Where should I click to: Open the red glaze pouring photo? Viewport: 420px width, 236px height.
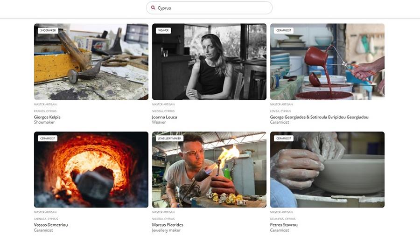pos(327,62)
